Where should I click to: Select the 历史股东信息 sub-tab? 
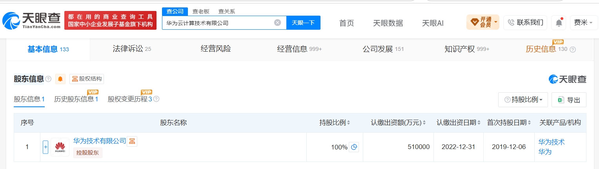(x=76, y=99)
